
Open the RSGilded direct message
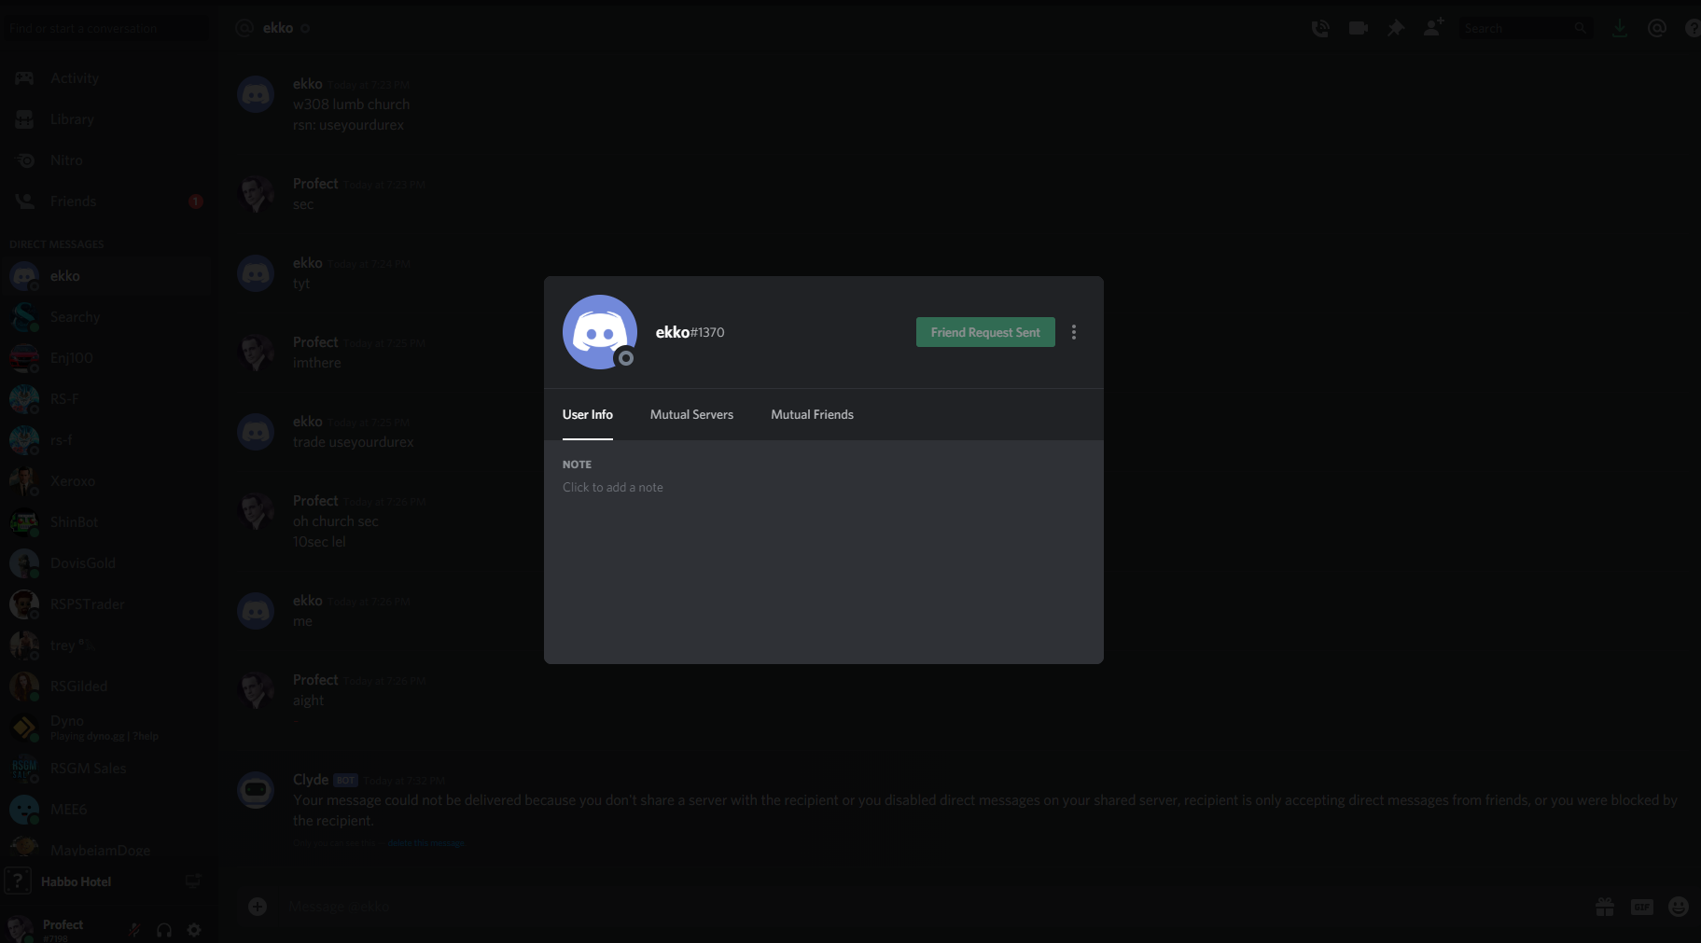[105, 686]
